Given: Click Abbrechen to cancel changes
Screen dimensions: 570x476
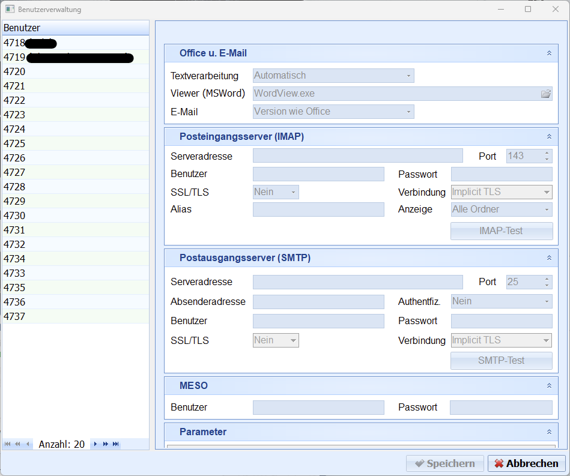Looking at the screenshot, I should click(526, 463).
